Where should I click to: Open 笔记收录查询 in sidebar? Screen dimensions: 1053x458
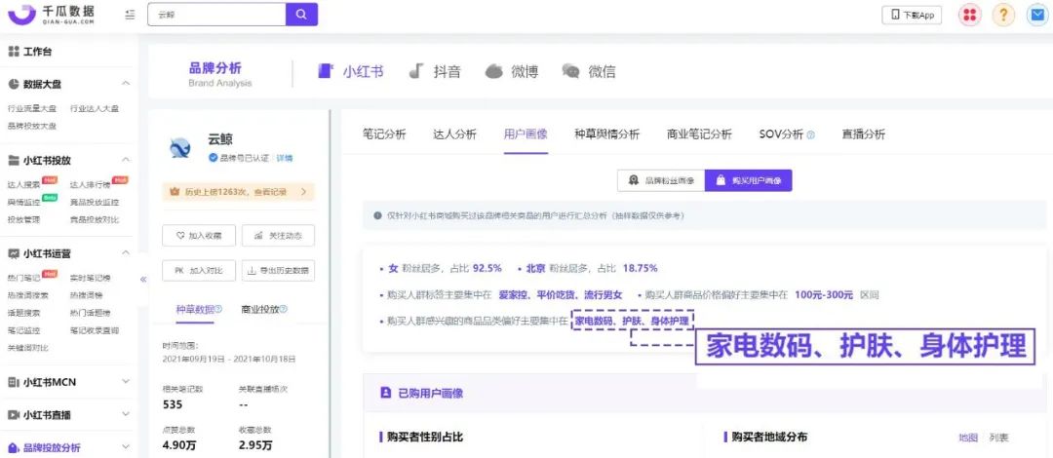[x=95, y=329]
